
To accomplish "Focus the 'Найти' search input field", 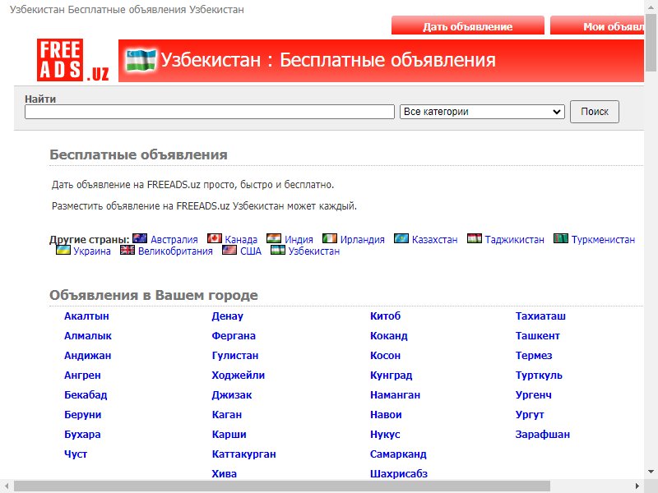I will tap(210, 112).
